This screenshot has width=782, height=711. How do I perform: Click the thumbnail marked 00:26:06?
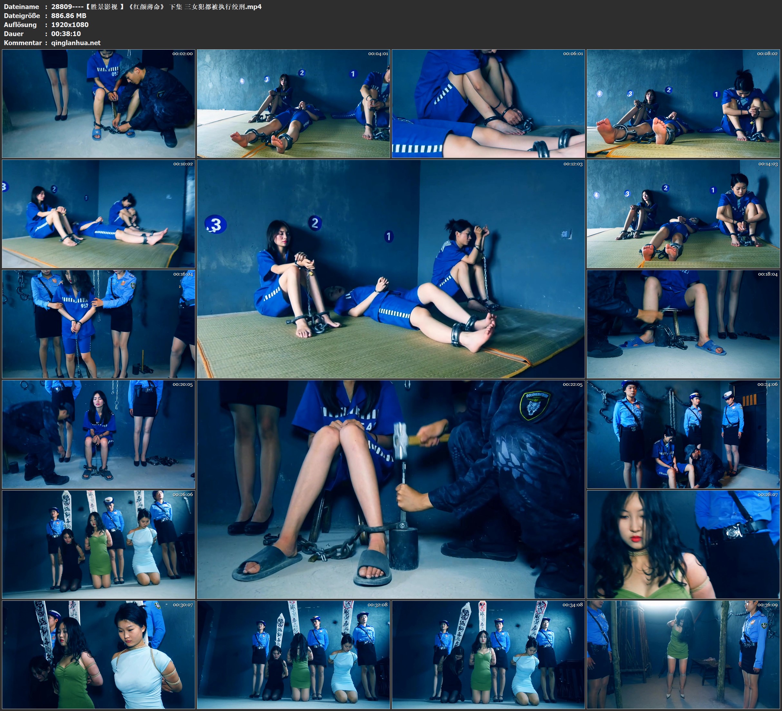pyautogui.click(x=99, y=544)
